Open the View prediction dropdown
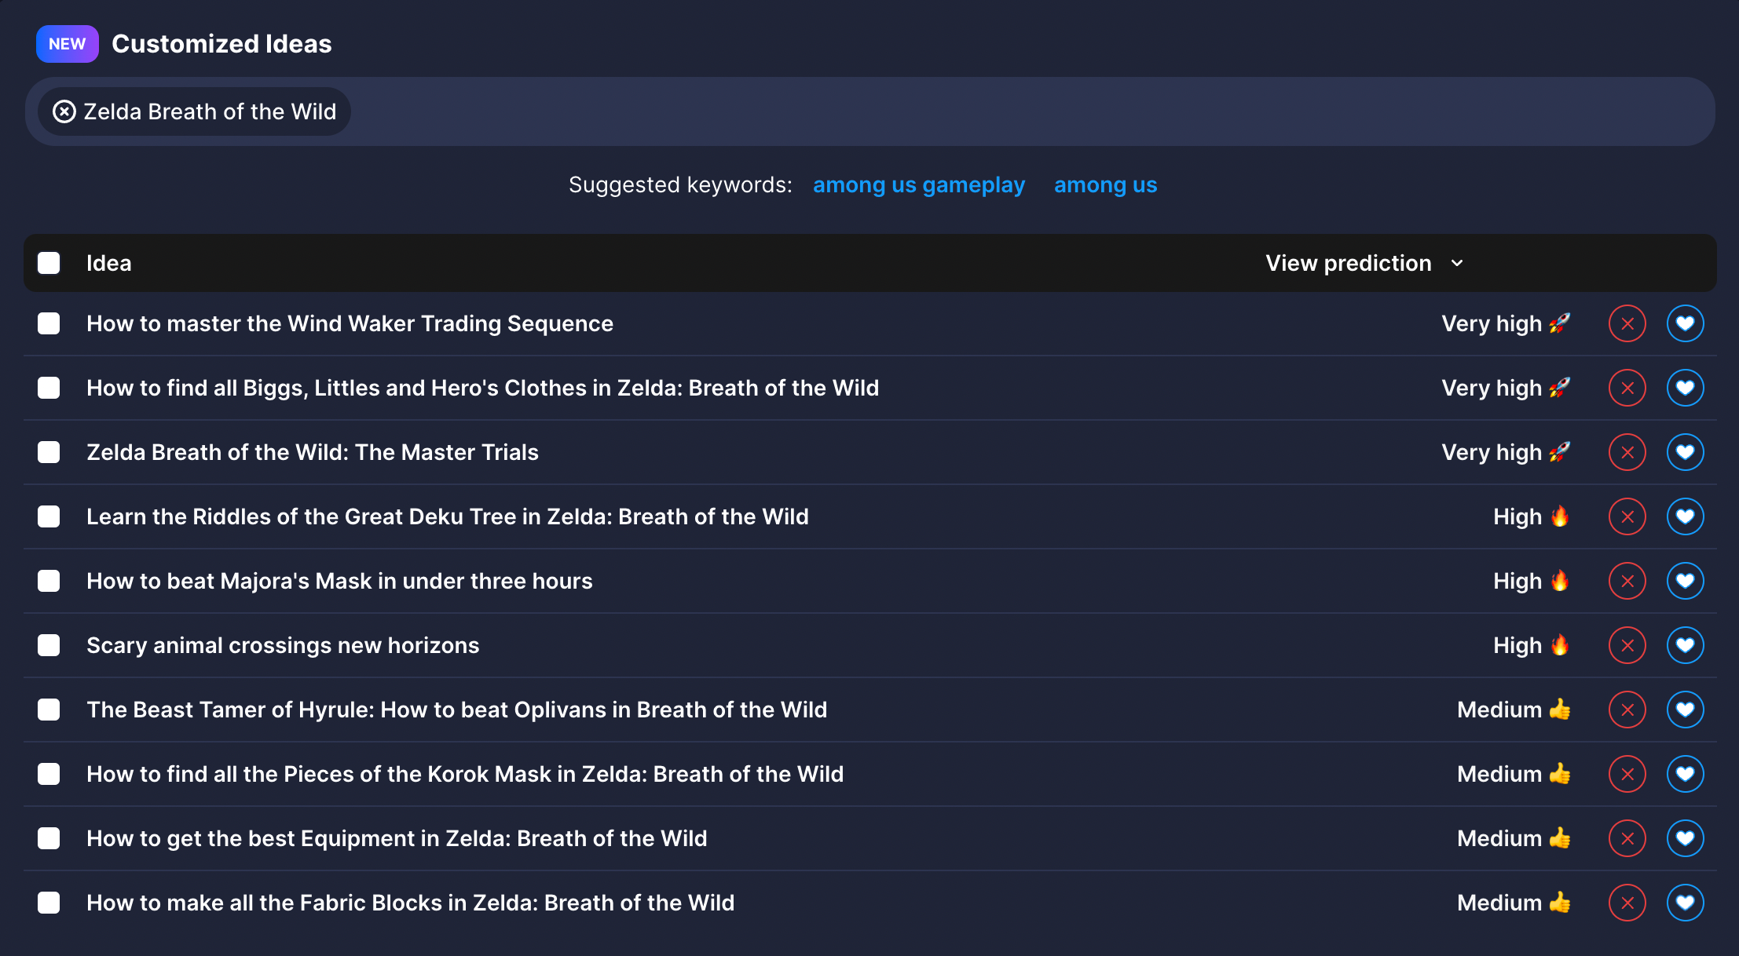This screenshot has height=956, width=1739. 1364,263
